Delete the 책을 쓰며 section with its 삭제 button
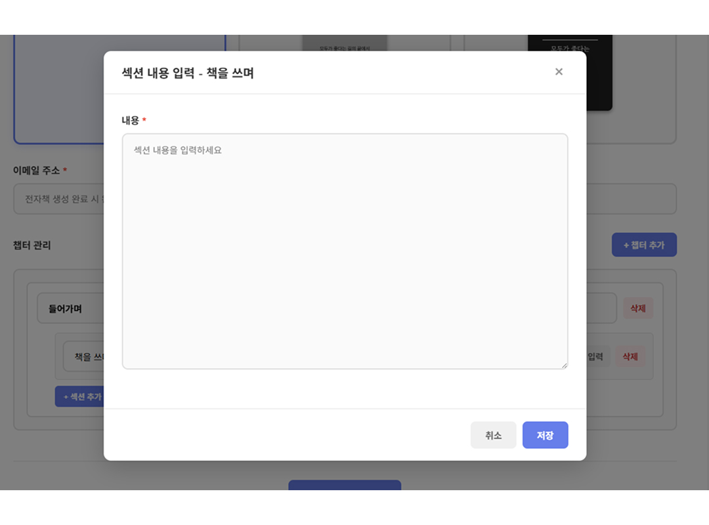The width and height of the screenshot is (709, 525). [x=632, y=356]
